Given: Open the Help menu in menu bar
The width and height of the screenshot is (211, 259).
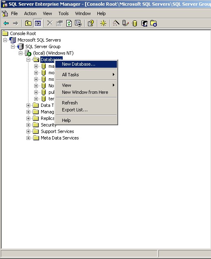Looking at the screenshot, I should coord(101,13).
